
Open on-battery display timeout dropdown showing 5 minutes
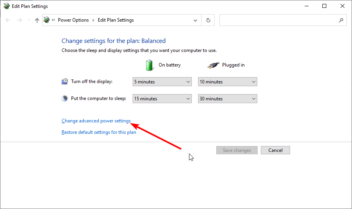(162, 82)
